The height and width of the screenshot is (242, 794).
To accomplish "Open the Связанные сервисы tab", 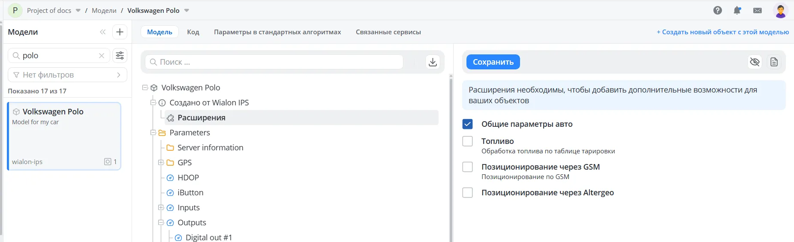I will (388, 32).
